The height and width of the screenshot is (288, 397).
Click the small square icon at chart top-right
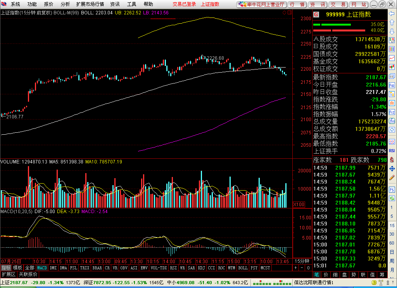coord(289,12)
